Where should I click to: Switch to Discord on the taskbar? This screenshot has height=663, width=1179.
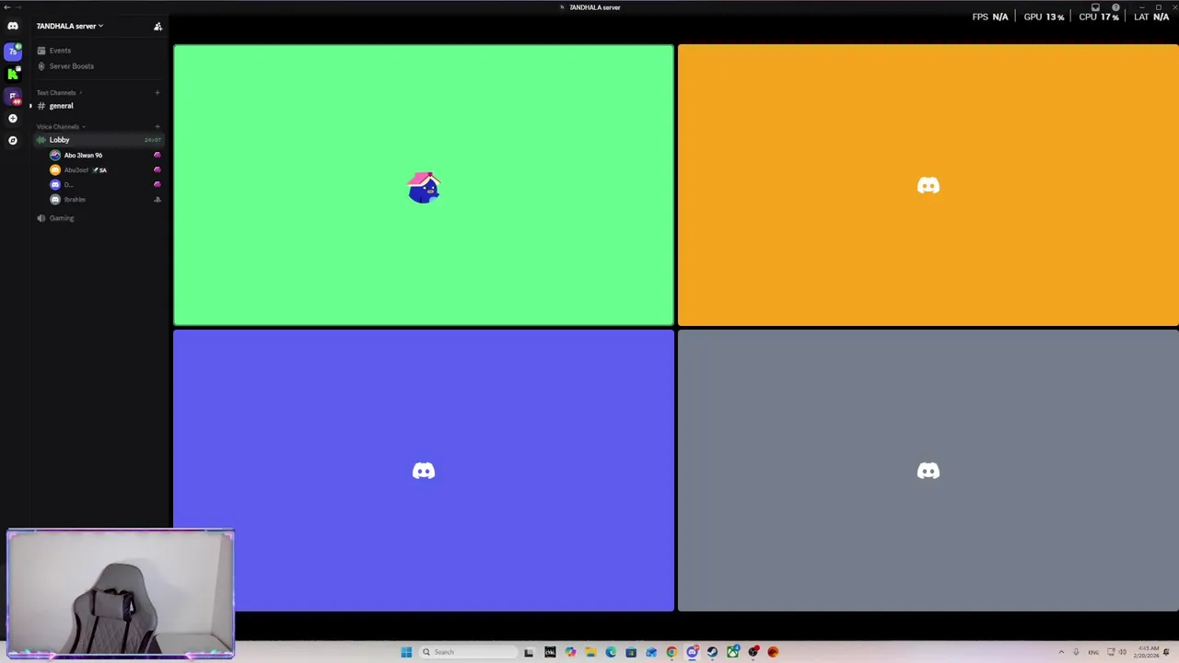(x=692, y=652)
